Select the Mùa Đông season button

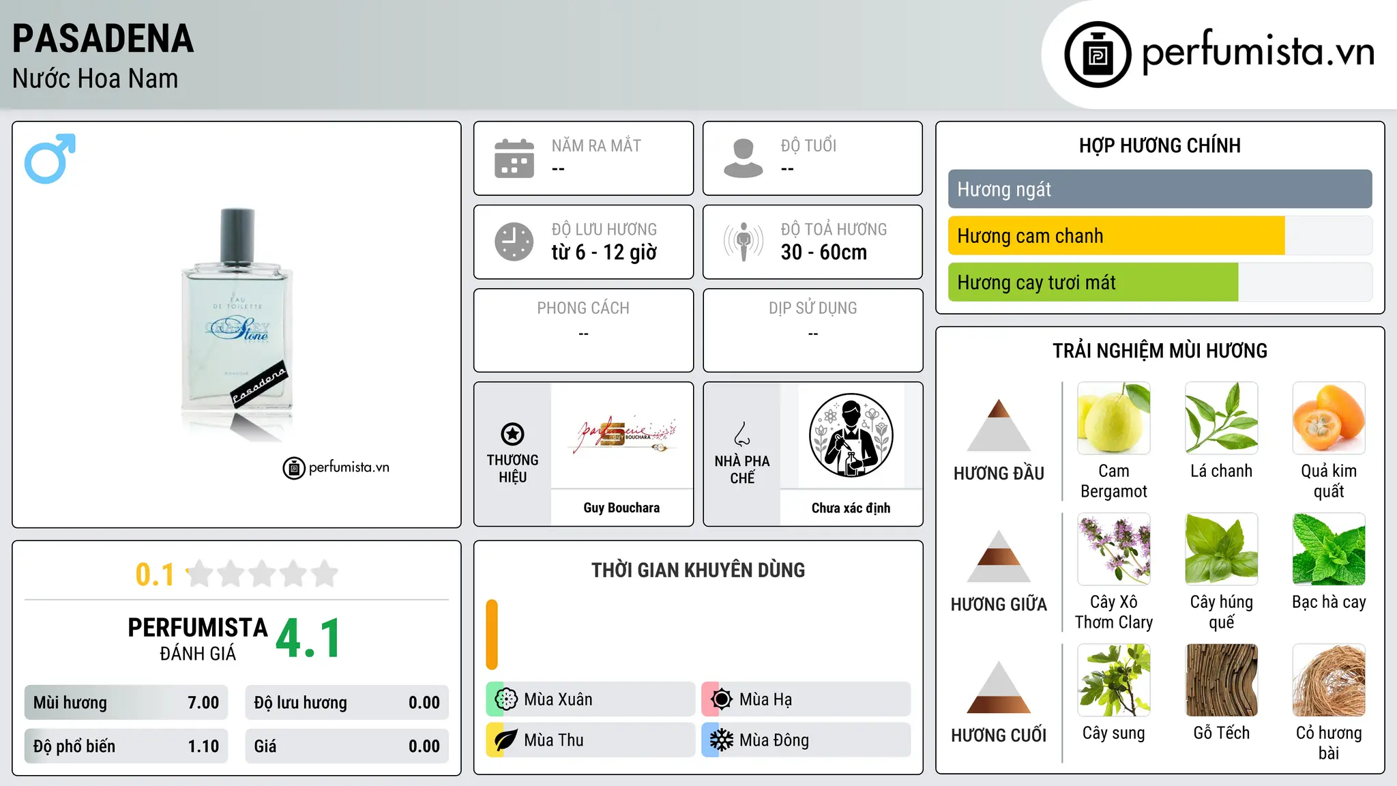[x=806, y=740]
